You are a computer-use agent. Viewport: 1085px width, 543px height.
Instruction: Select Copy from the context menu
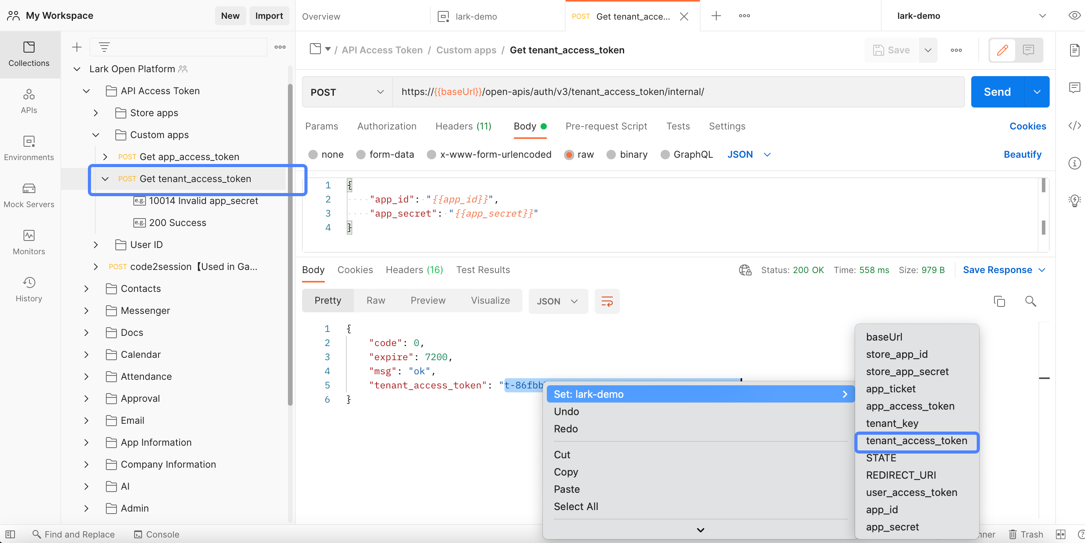(x=566, y=472)
